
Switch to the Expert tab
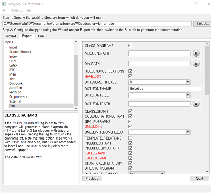pyautogui.click(x=27, y=36)
